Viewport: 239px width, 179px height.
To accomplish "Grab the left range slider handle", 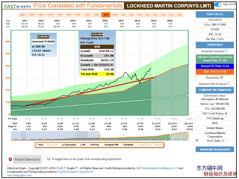I will tap(99, 136).
